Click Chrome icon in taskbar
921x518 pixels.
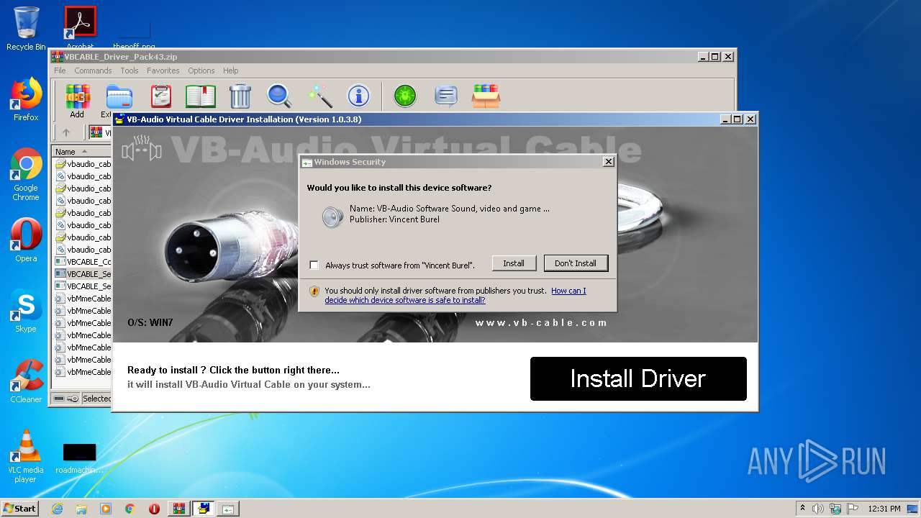[130, 509]
